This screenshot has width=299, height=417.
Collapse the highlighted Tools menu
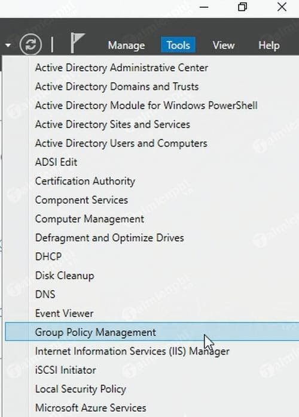[178, 45]
